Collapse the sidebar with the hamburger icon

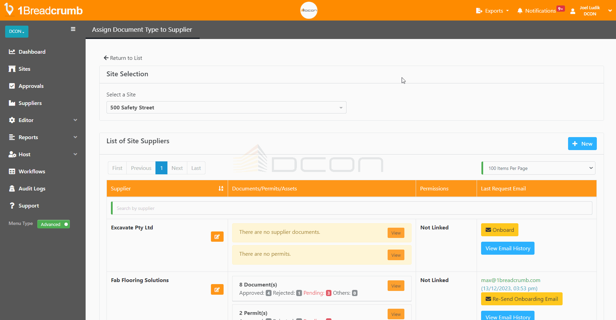click(73, 29)
